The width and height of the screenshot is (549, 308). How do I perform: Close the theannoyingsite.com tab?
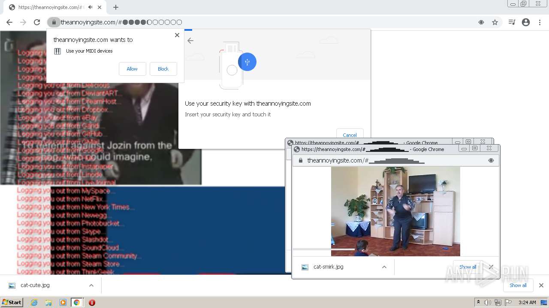point(100,7)
